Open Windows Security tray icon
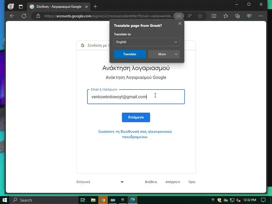This screenshot has height=204, width=272. pos(219,200)
